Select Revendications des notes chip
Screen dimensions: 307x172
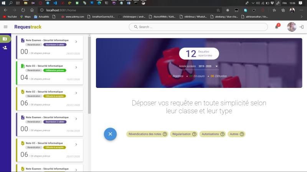(x=147, y=134)
